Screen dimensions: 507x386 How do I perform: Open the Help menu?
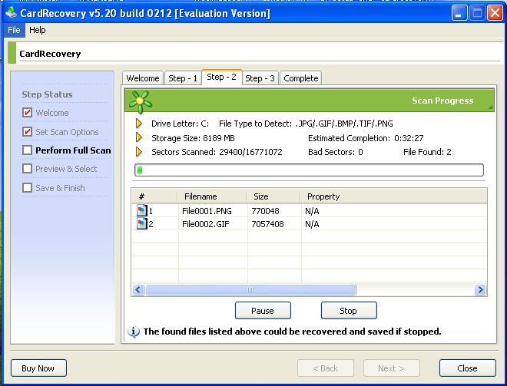(x=37, y=30)
